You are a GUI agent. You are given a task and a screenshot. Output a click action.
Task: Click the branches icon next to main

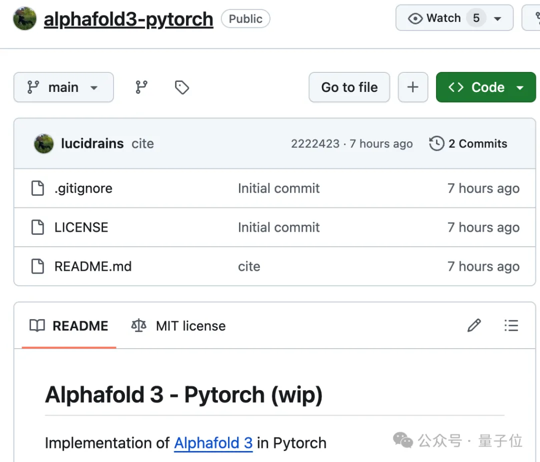click(141, 87)
